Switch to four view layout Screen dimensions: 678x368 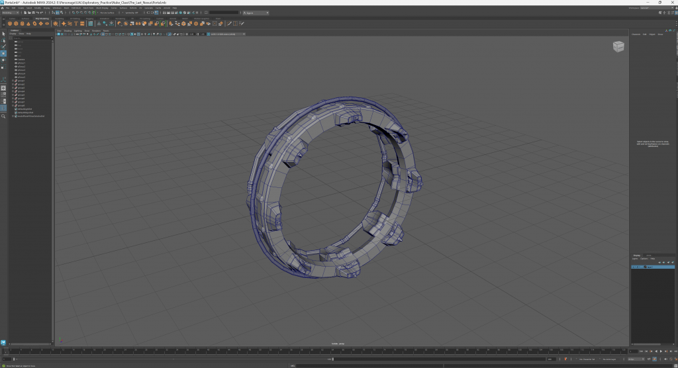pos(3,94)
